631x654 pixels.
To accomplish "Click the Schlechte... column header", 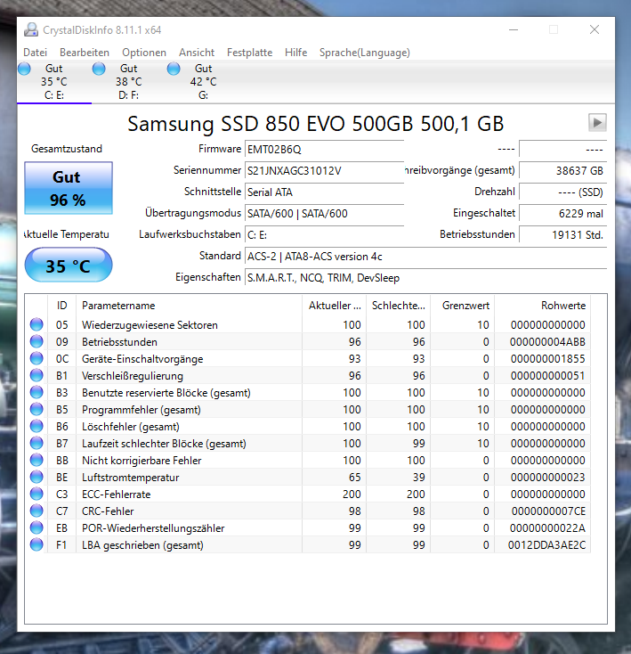I will [x=399, y=306].
